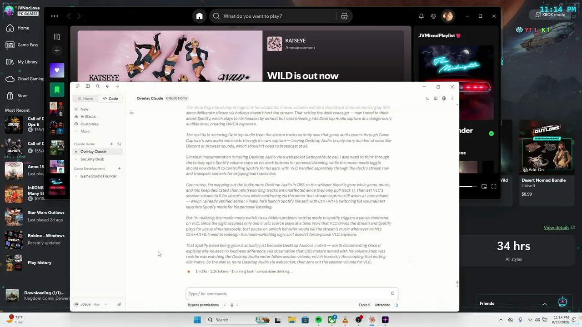582x327 pixels.
Task: Open VLC media player from taskbar
Action: [x=345, y=320]
